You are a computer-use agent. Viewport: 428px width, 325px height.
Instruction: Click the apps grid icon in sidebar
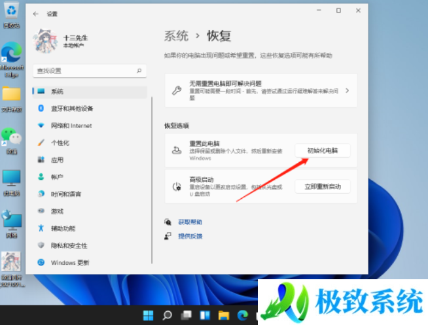coord(41,160)
